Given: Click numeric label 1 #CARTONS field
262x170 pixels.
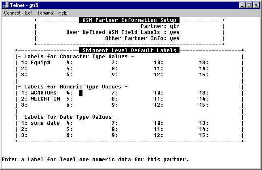Looking at the screenshot, I should tap(44, 93).
